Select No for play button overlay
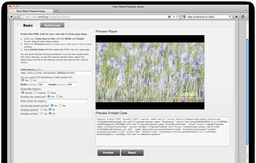The height and width of the screenshot is (163, 256). [x=60, y=106]
